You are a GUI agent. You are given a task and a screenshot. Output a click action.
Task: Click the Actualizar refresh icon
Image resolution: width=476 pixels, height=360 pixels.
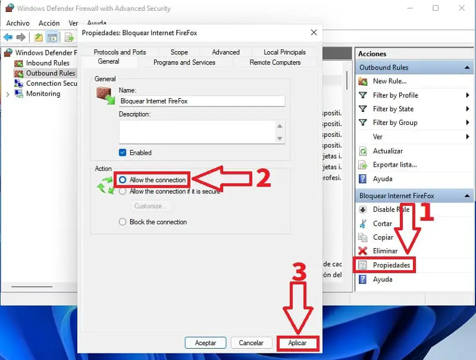[363, 151]
